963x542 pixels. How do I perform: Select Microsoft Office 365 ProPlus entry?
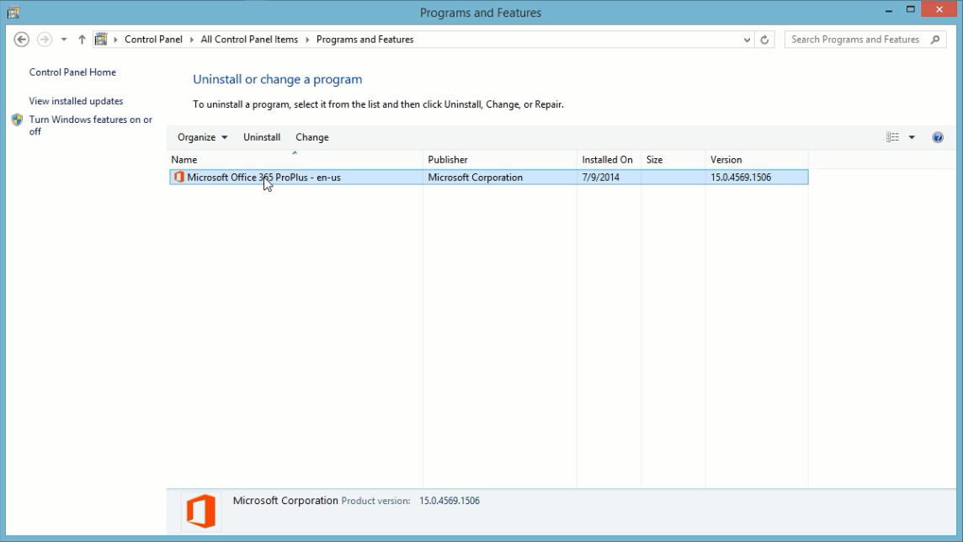[489, 178]
